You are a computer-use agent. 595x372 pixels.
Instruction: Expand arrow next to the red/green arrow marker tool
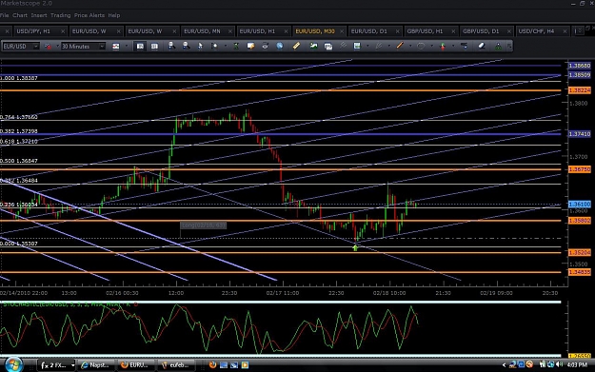pos(453,47)
